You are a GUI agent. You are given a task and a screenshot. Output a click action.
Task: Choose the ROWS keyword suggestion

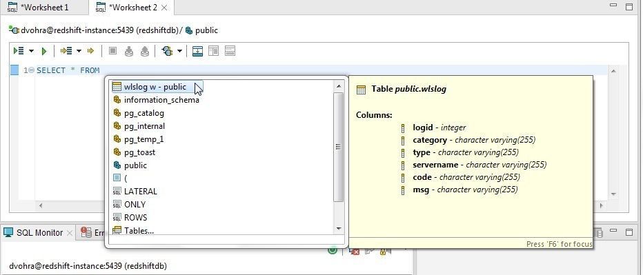point(135,218)
